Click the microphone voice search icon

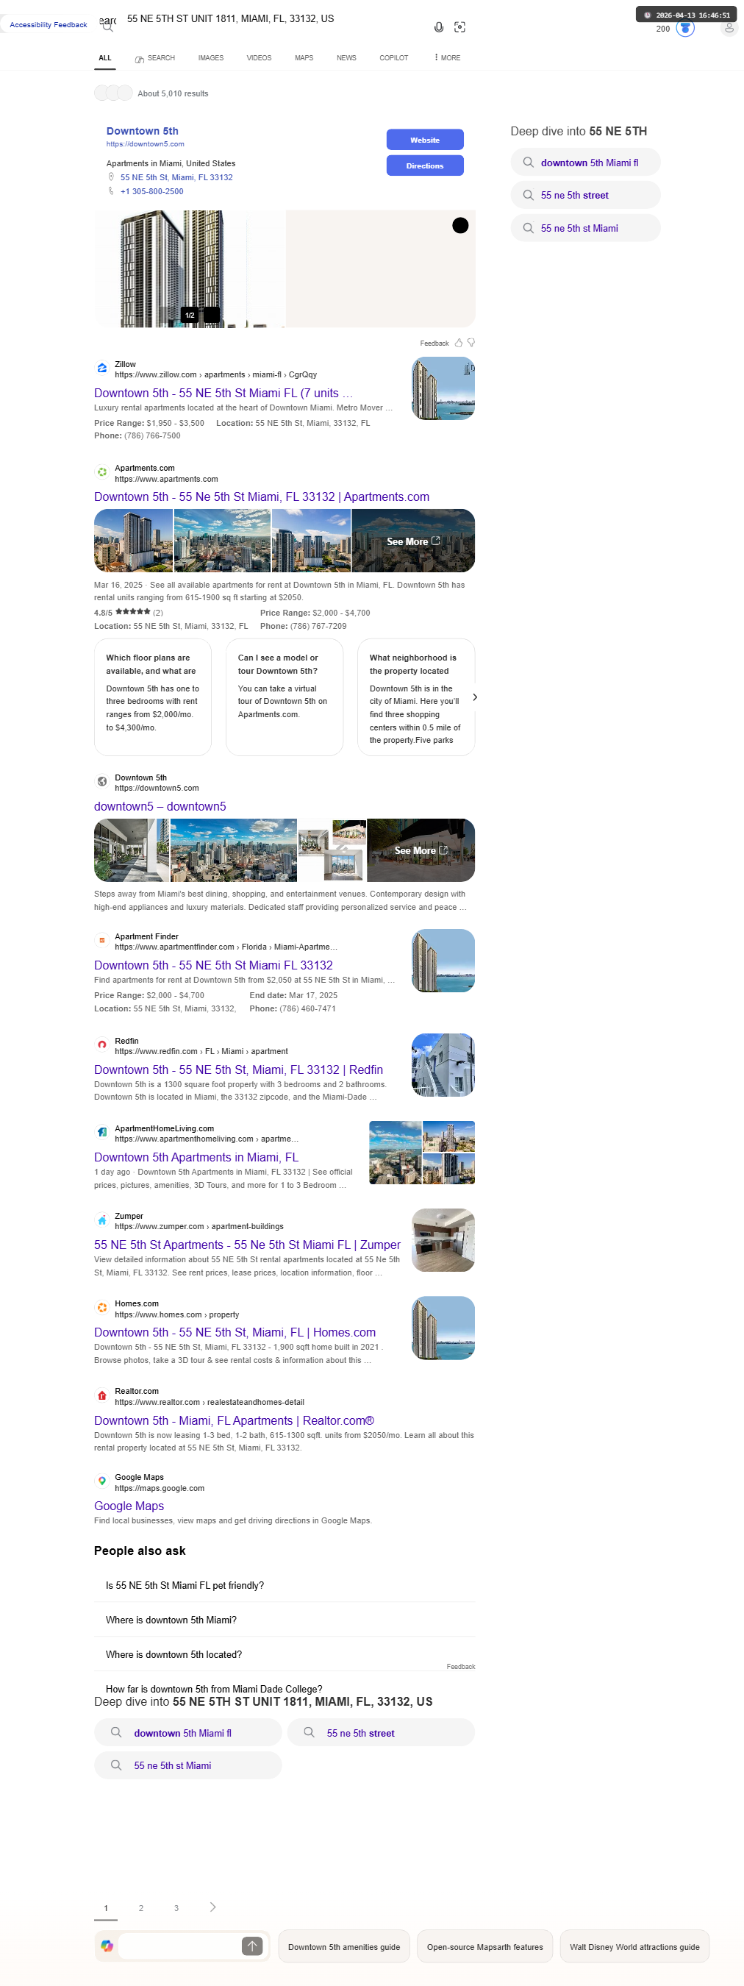point(438,27)
